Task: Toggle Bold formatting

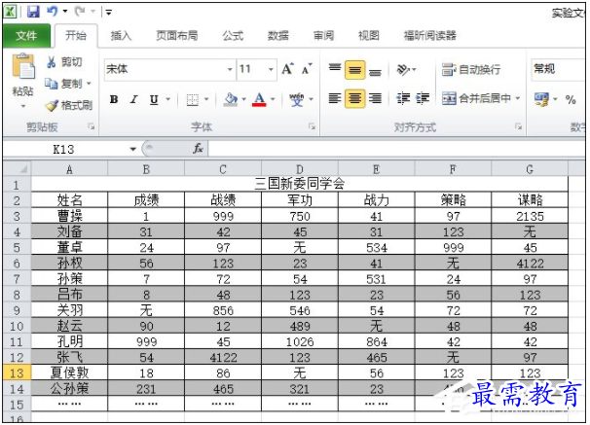Action: tap(114, 99)
